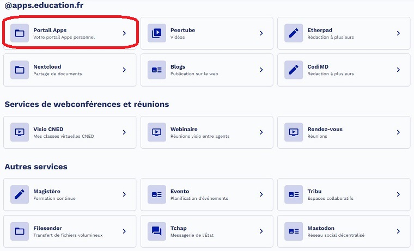Viewport: 414px width, 251px height.
Task: Click 'Partage de documents' description text
Action: (58, 74)
